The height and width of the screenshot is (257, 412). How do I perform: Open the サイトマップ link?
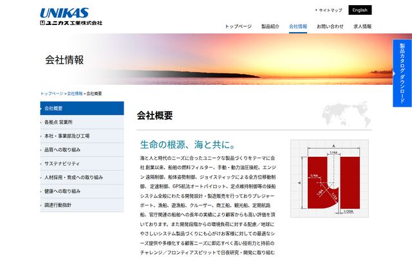[330, 10]
